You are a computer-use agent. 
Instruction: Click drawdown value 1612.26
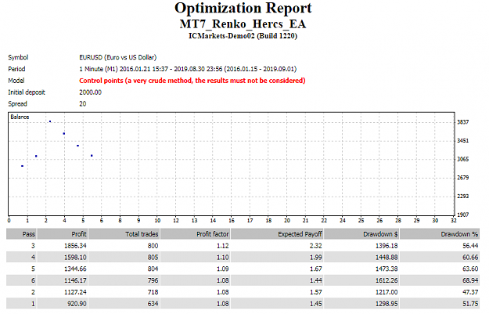pyautogui.click(x=387, y=280)
